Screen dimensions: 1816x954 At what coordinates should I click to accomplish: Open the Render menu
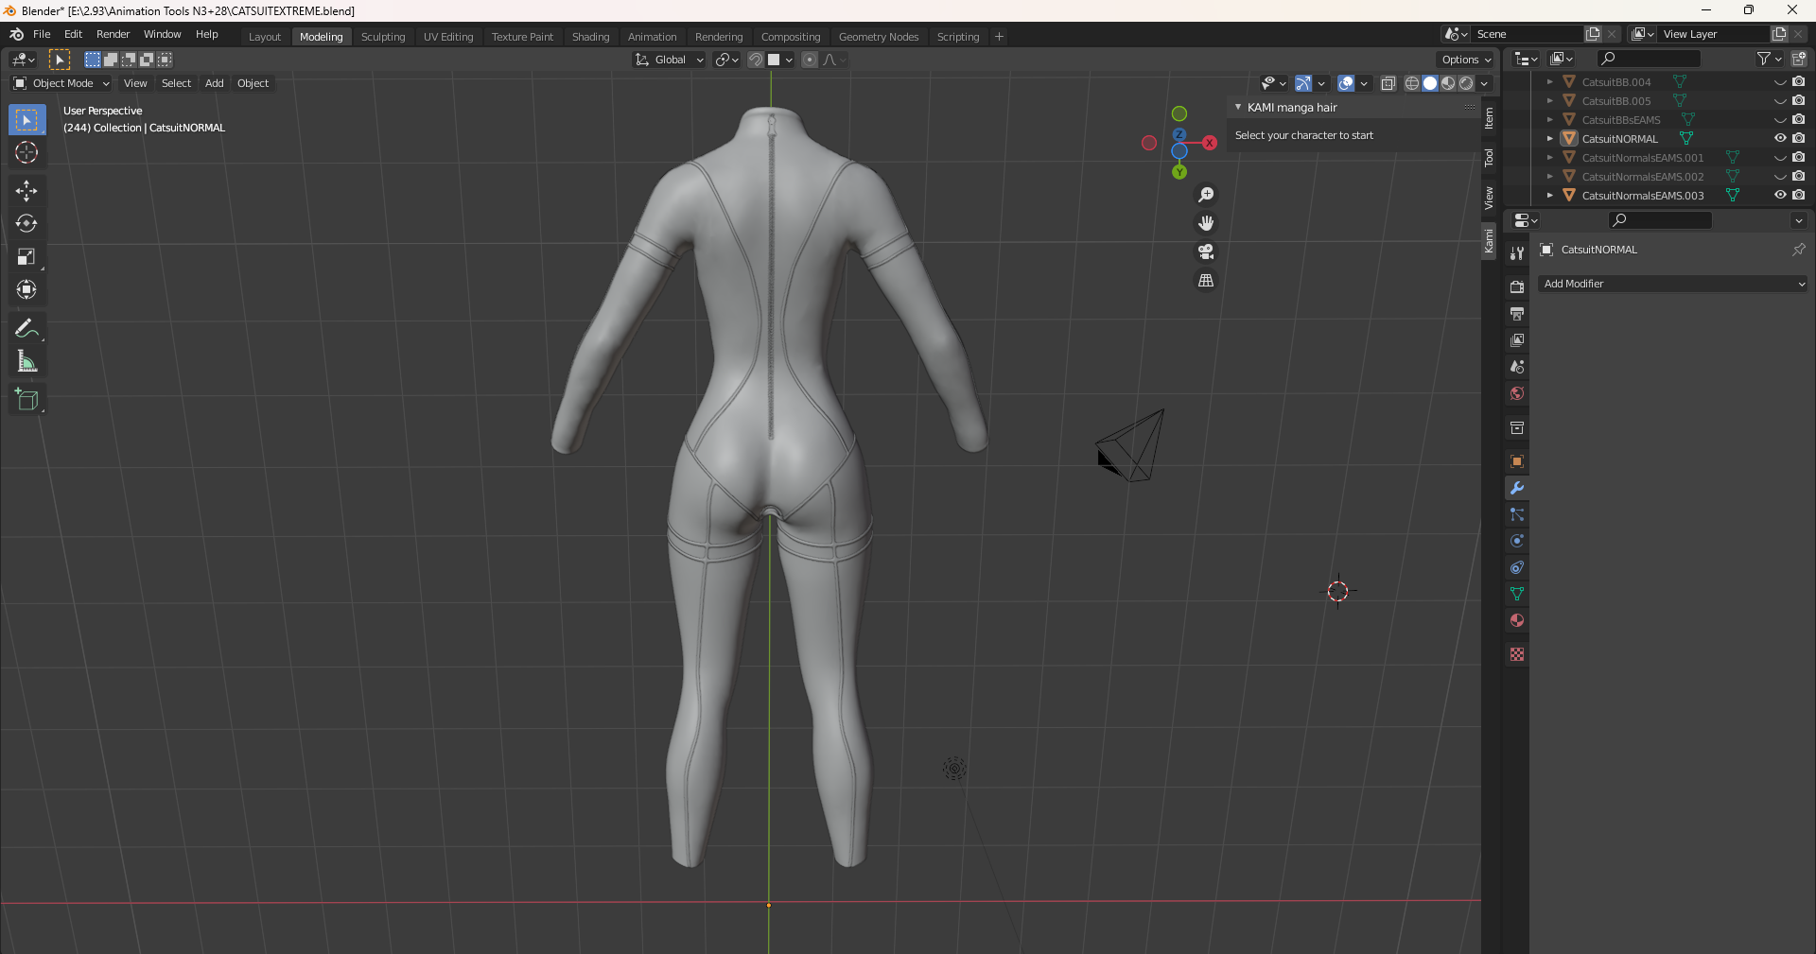(x=113, y=34)
